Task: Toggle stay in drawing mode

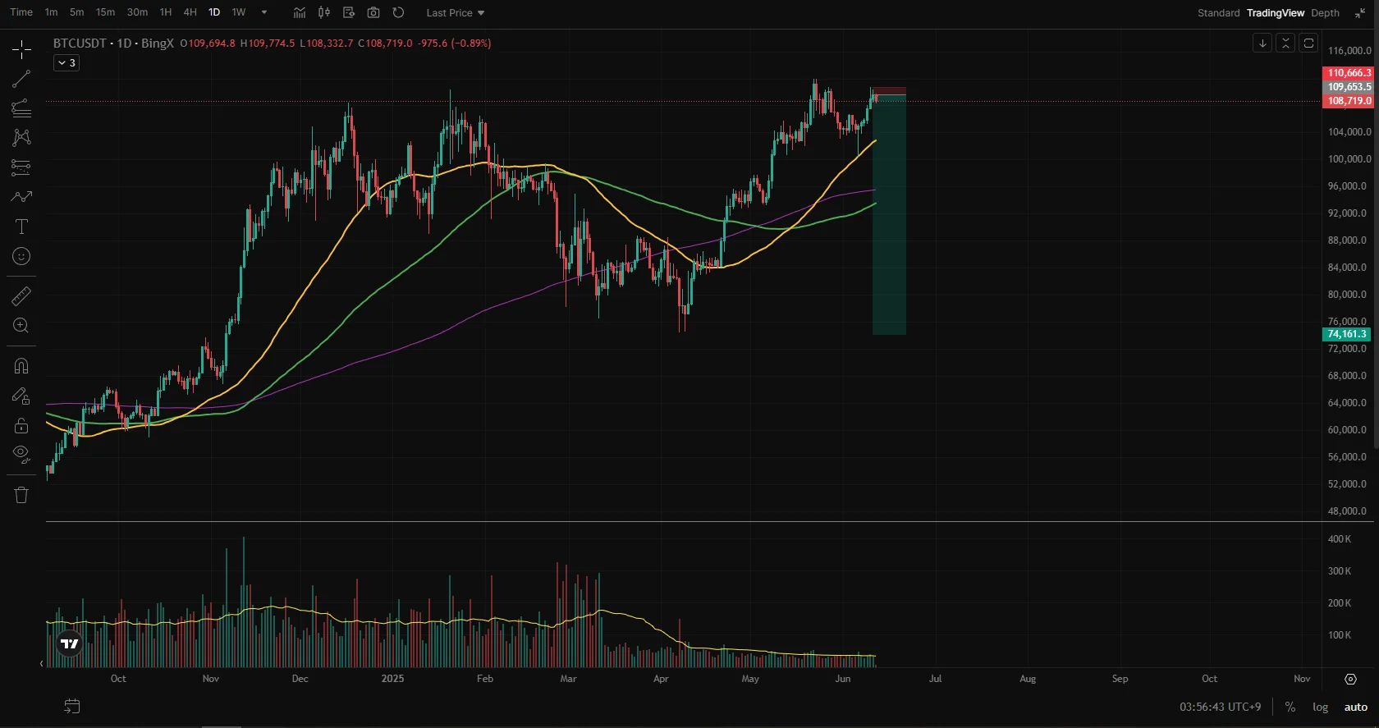Action: (21, 396)
